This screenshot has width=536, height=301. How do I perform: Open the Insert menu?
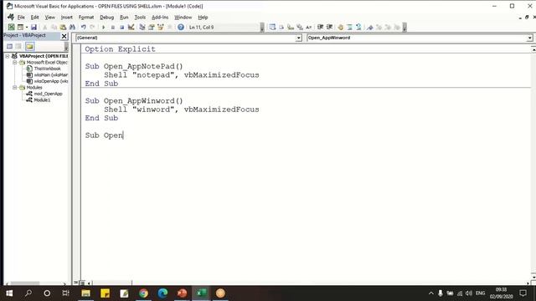[x=67, y=17]
